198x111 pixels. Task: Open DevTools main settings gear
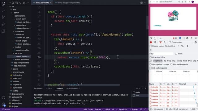click(187, 38)
